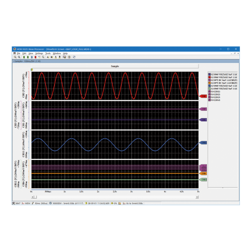Click the scrollbar right arrow button

tap(197, 197)
